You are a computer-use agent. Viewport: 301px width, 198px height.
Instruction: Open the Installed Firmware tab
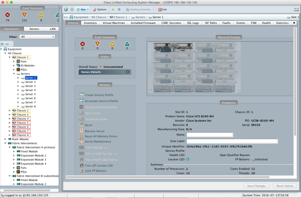click(143, 23)
